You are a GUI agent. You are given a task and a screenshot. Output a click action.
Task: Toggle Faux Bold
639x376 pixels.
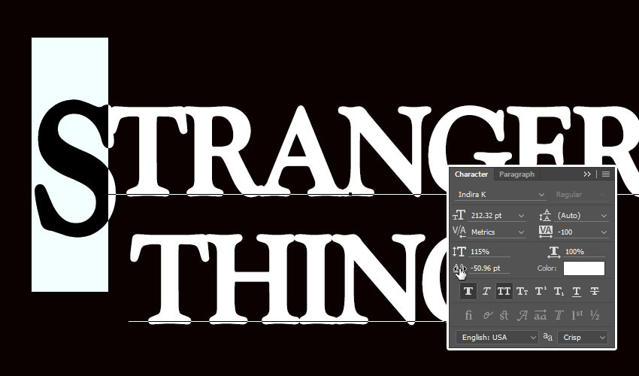(x=468, y=291)
